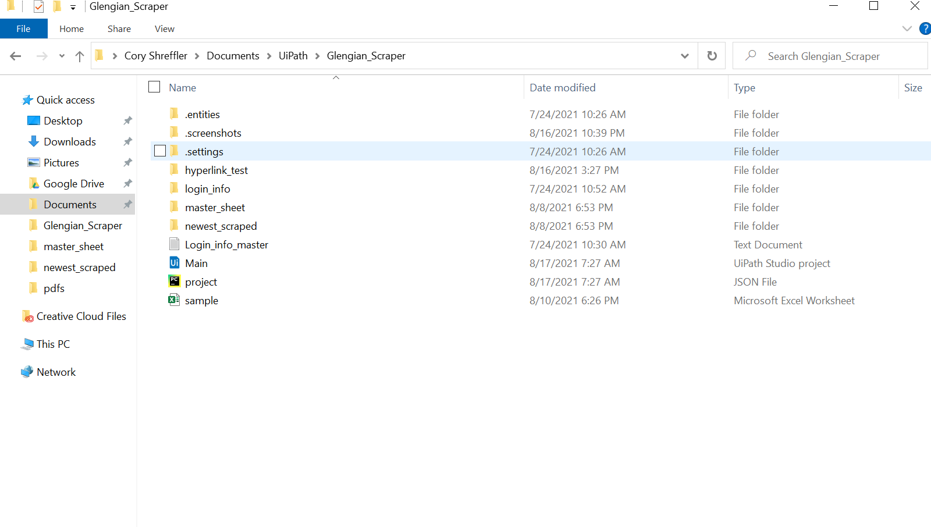
Task: Select This PC in the sidebar
Action: tap(54, 344)
